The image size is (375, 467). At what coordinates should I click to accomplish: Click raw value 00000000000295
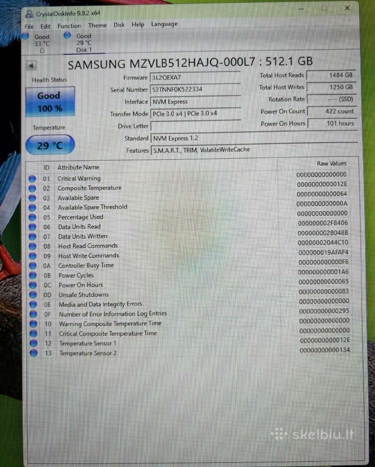click(324, 311)
